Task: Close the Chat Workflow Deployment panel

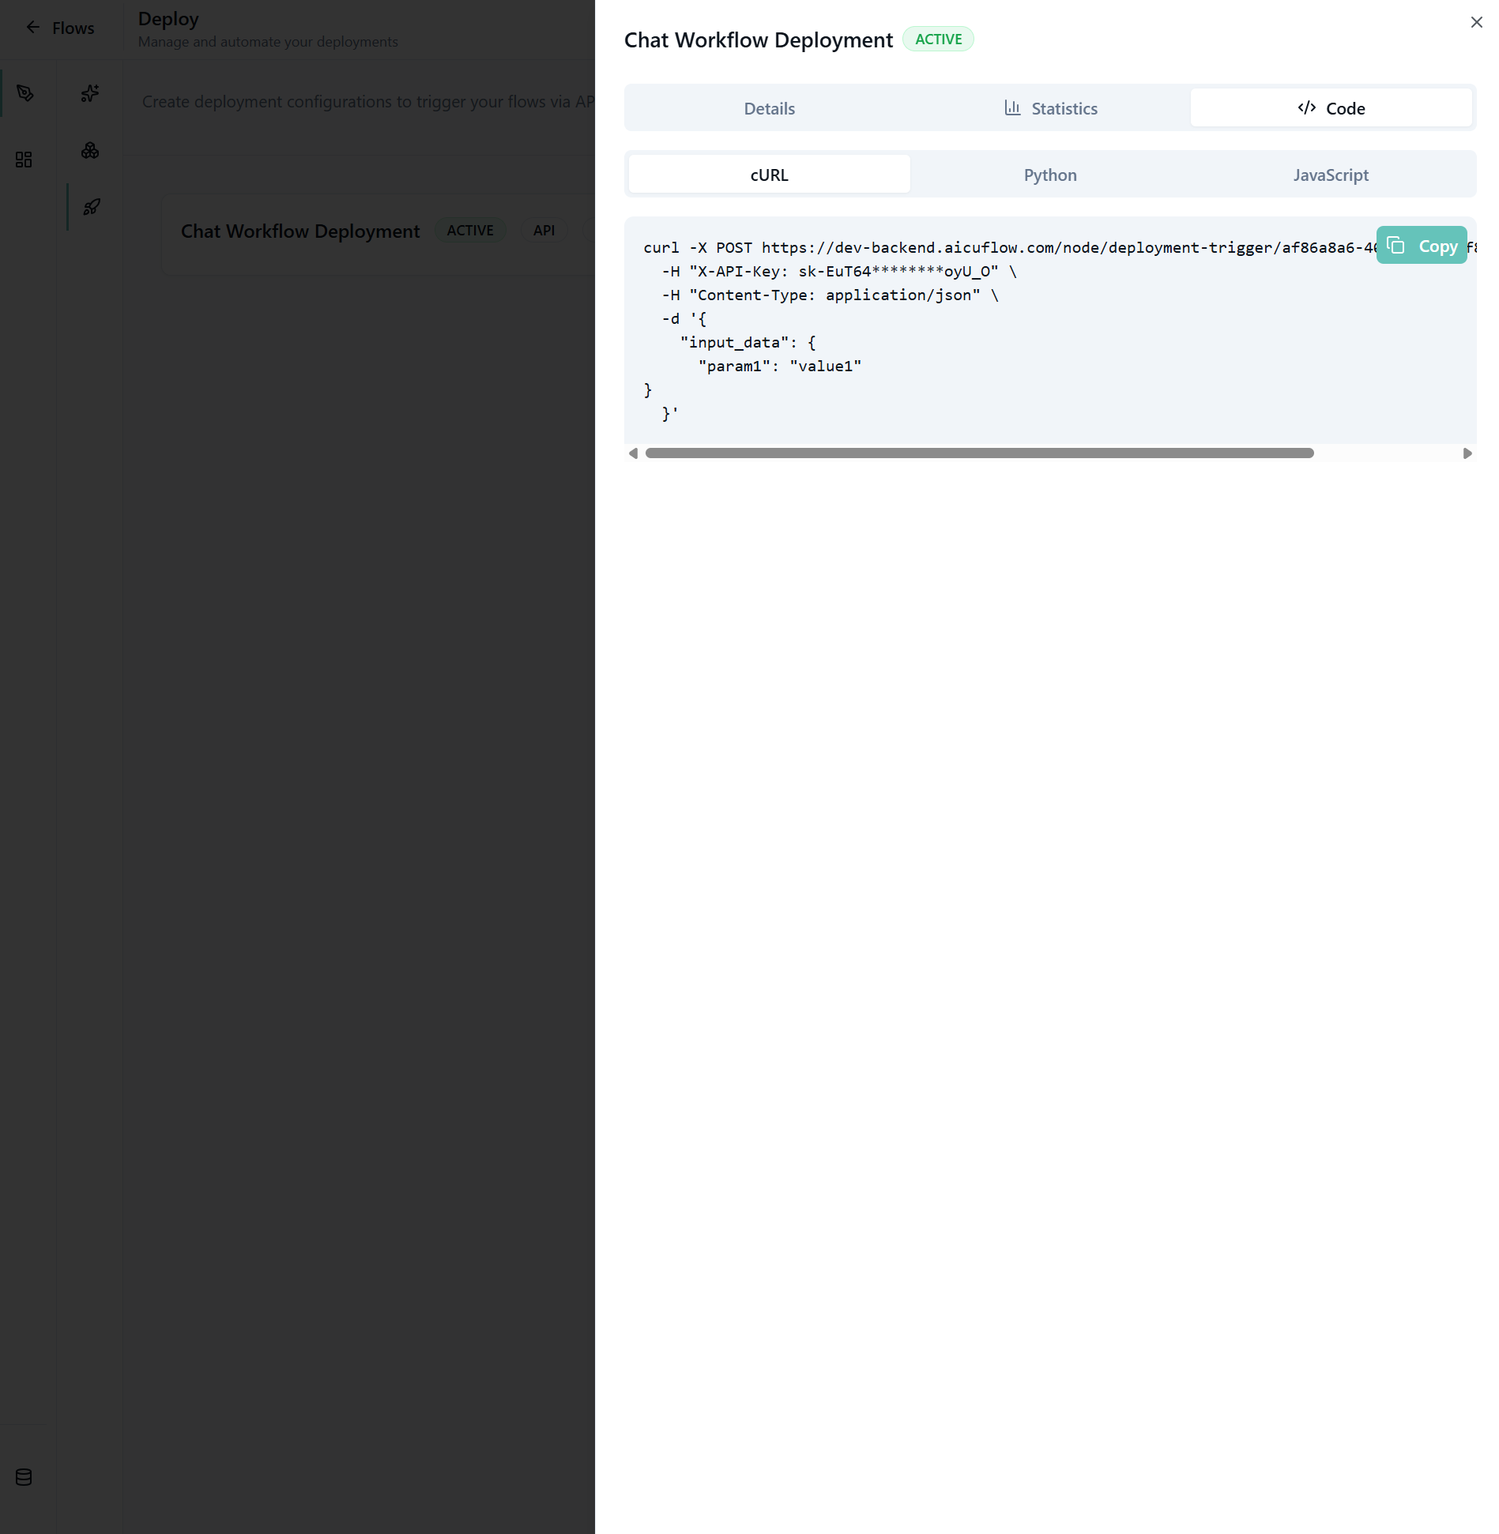Action: pos(1476,22)
